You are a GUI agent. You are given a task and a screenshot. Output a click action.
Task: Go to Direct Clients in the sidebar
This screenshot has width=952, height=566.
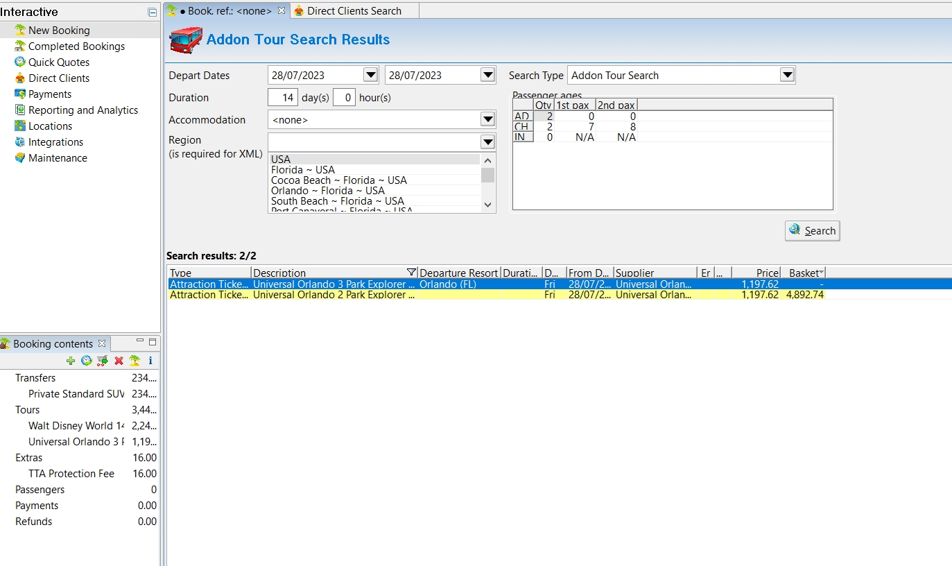point(59,78)
